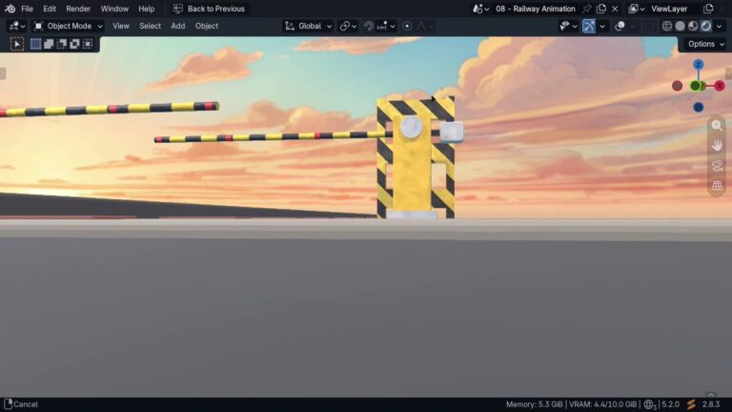Switch to rendered viewport shading
This screenshot has height=412, width=732.
click(x=706, y=26)
